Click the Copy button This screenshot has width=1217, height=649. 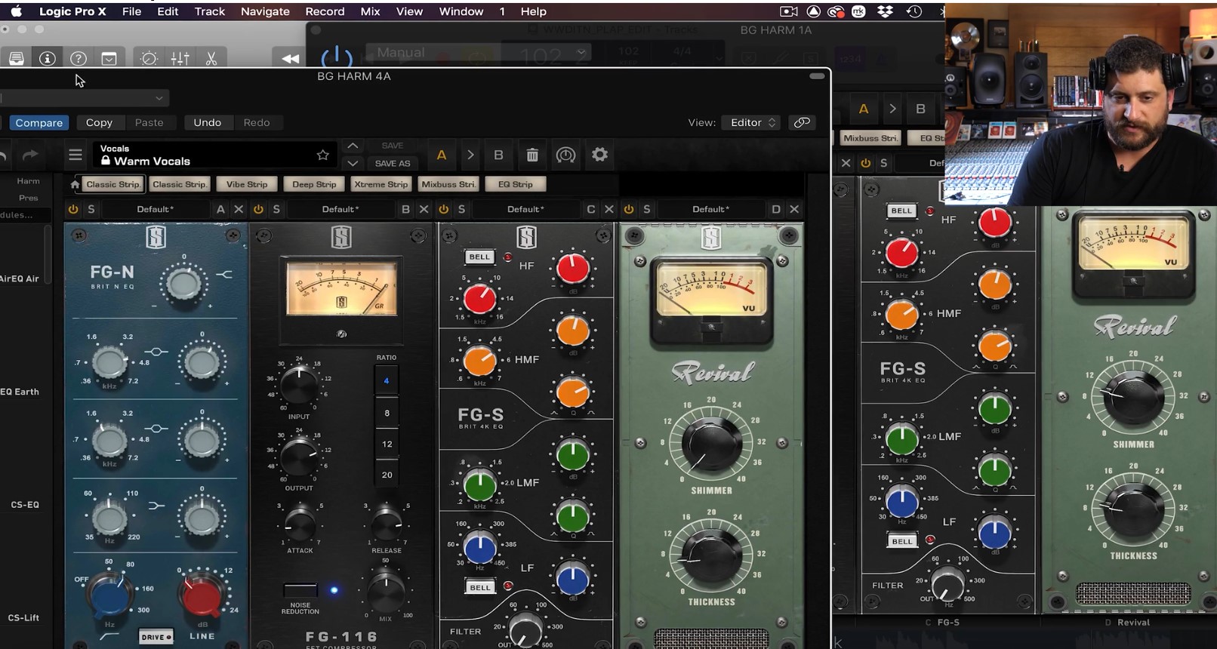(99, 122)
